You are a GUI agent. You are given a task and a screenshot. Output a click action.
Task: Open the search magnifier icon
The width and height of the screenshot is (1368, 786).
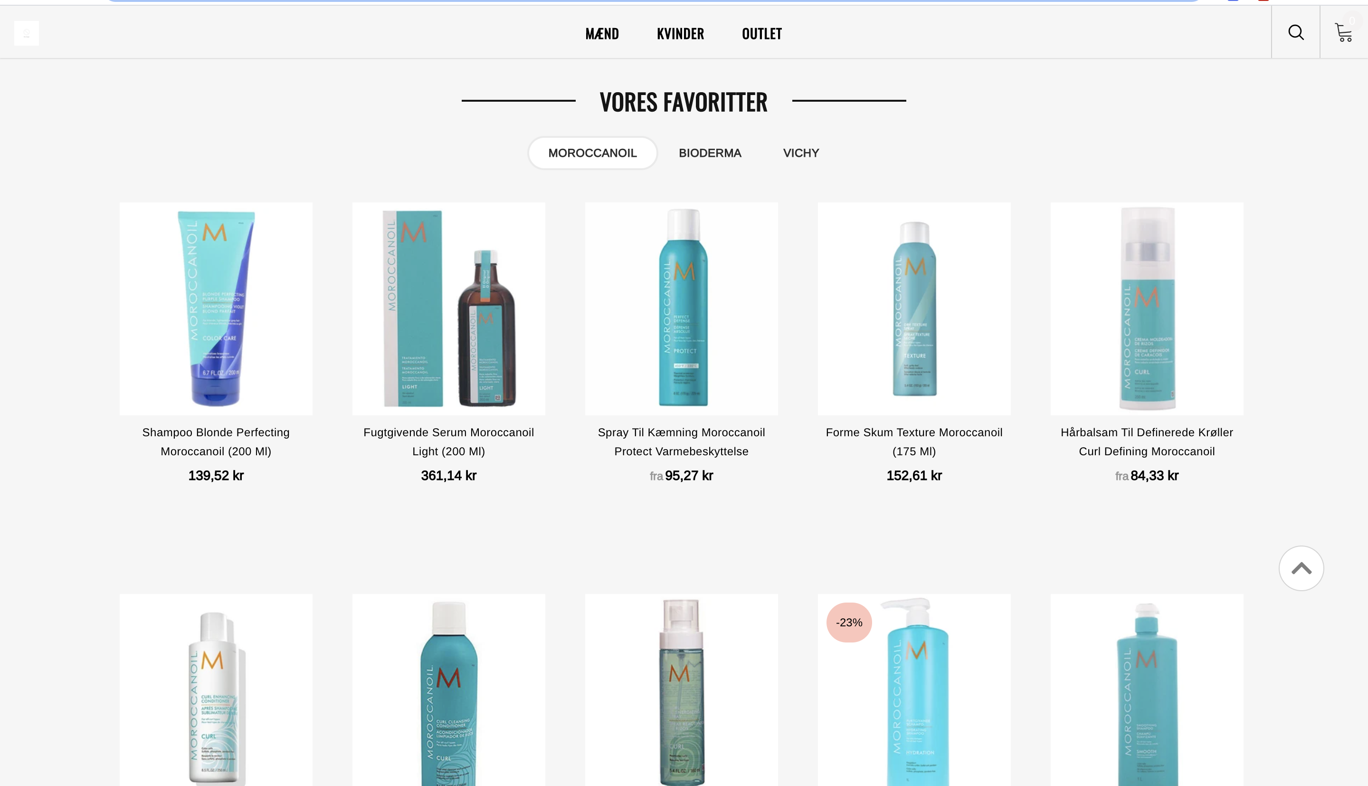click(1296, 32)
